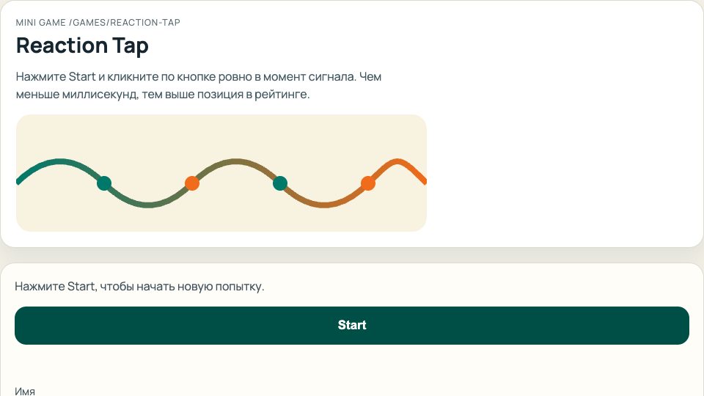Click the status message "чтобы начать новую попытку"
This screenshot has width=704, height=396.
click(139, 286)
